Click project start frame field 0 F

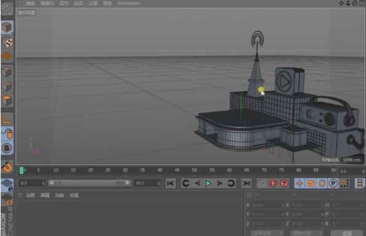(x=32, y=183)
